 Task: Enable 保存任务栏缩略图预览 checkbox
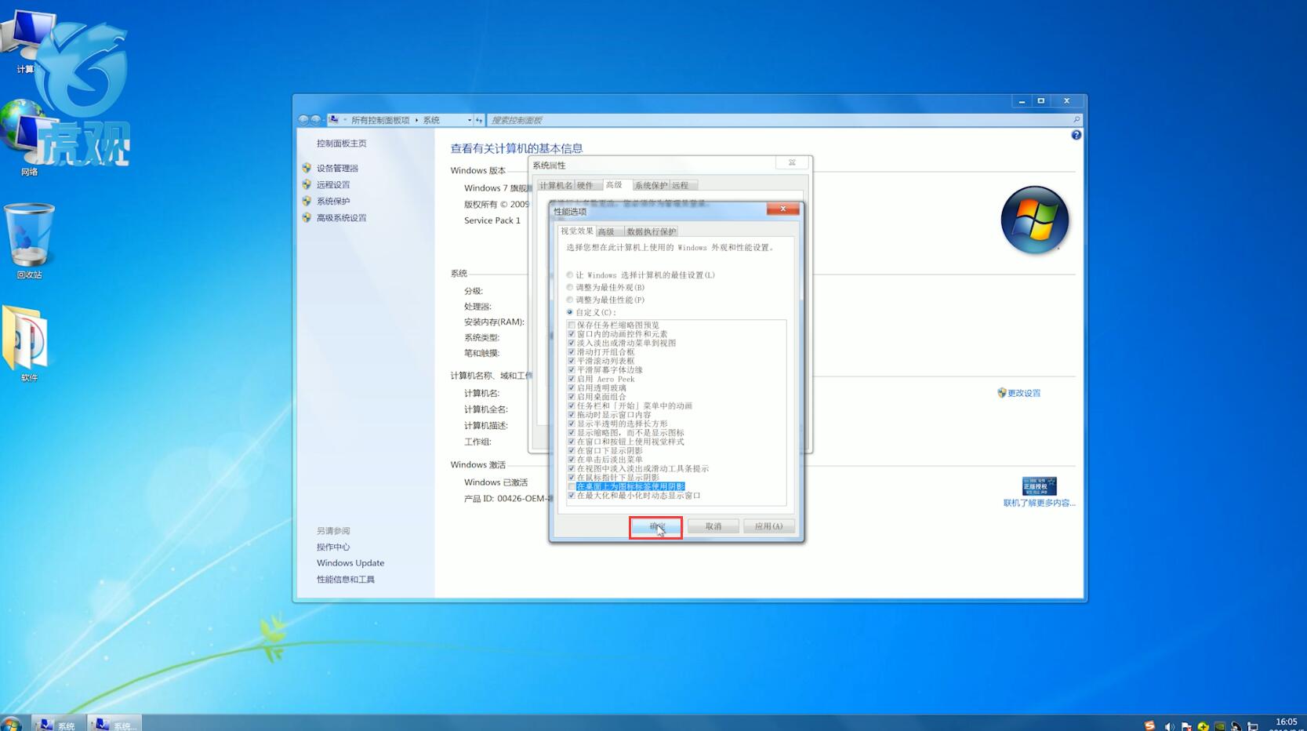click(572, 325)
